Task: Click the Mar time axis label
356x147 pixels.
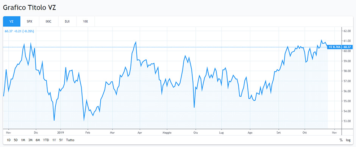Action: 112,133
